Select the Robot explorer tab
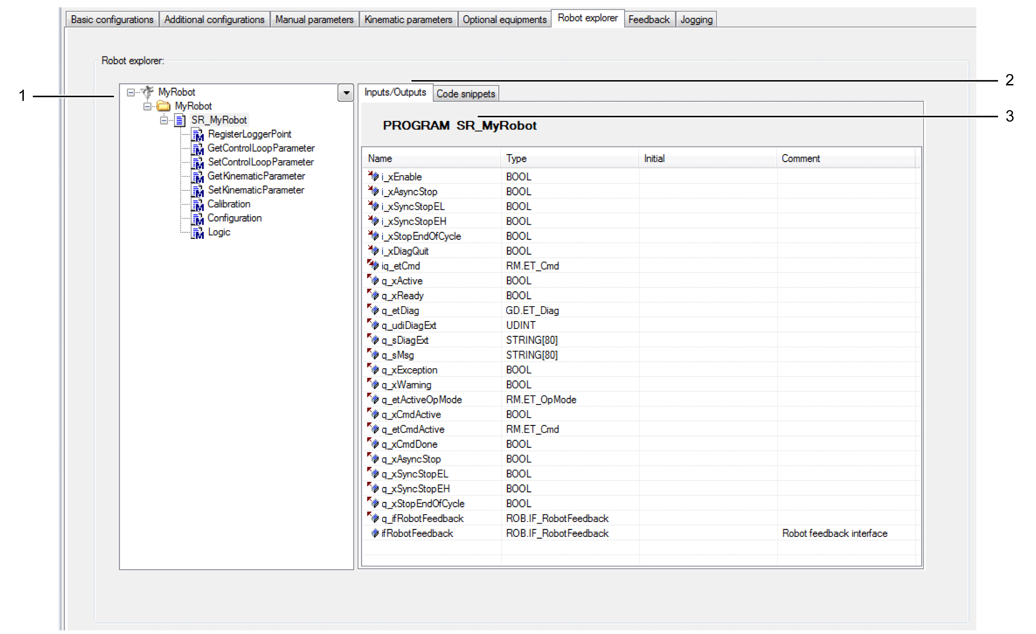Screen dimensions: 1036x634 587,18
